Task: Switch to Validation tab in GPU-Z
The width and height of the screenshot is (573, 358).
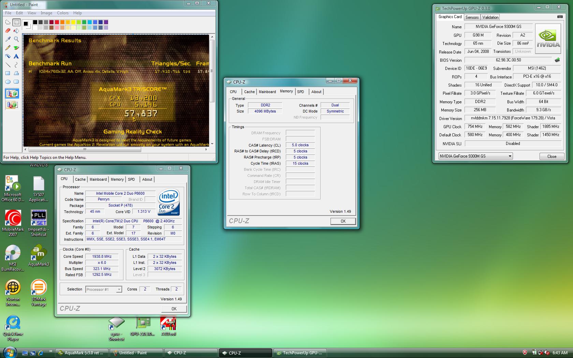Action: (490, 17)
